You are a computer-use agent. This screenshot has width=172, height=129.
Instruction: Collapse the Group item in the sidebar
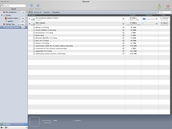click(2, 15)
